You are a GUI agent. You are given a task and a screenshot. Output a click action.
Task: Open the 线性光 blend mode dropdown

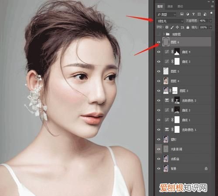(170, 21)
